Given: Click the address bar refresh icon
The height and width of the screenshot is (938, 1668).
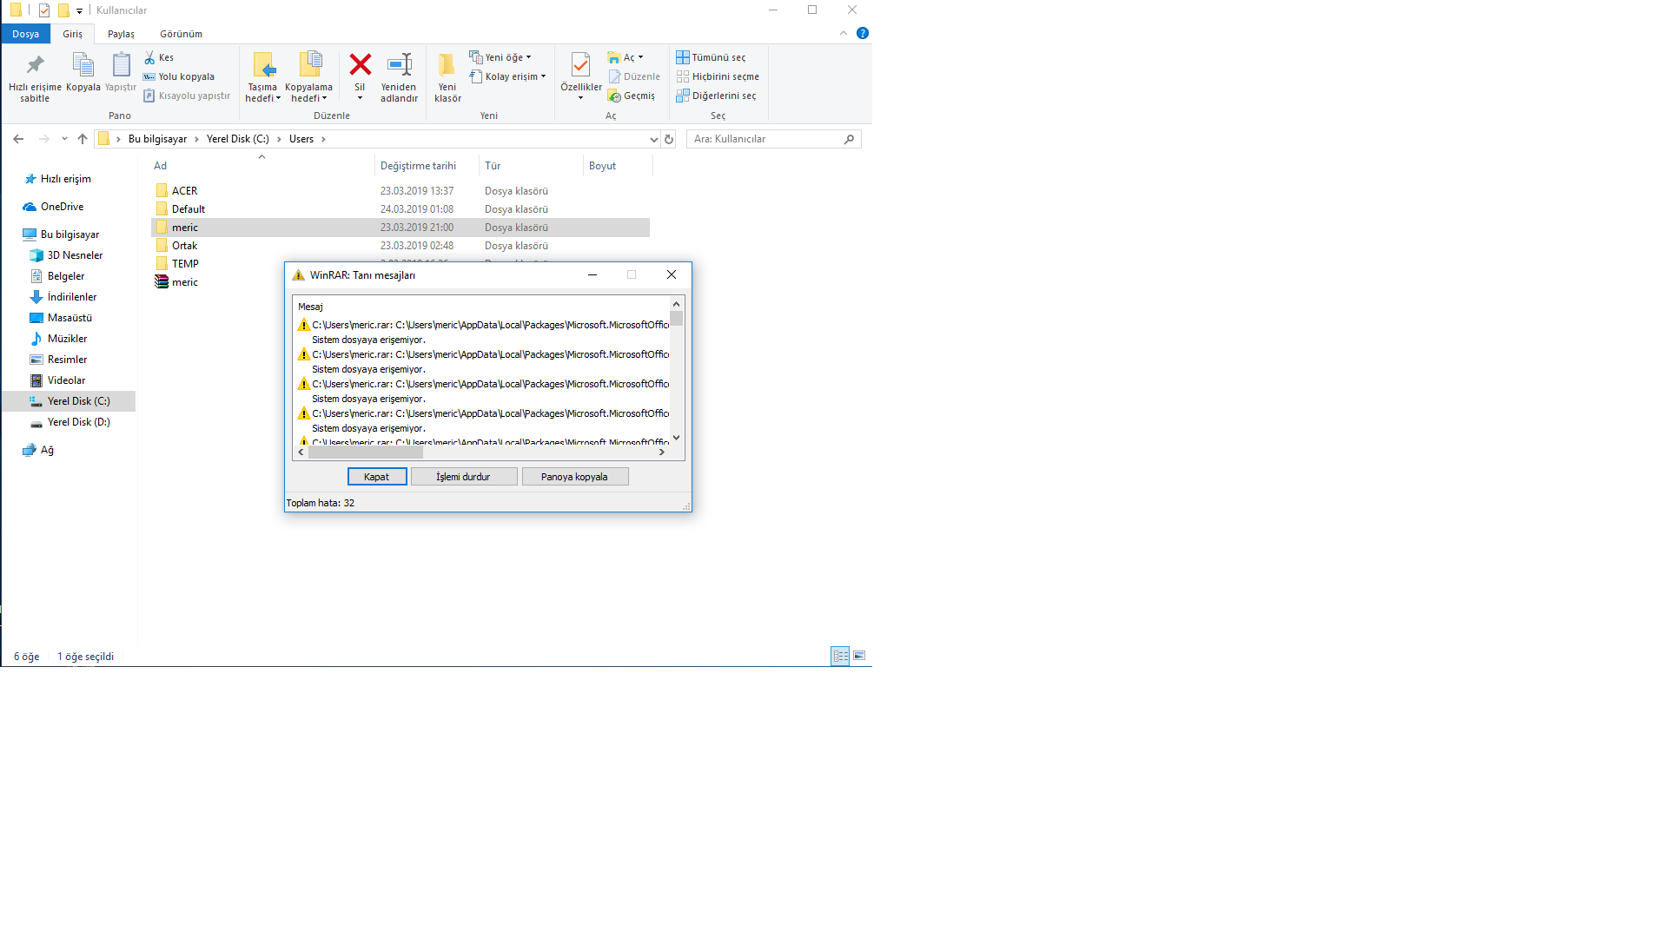Looking at the screenshot, I should pos(669,139).
